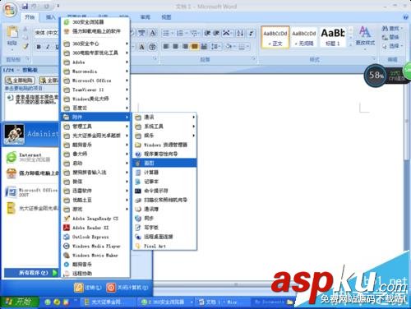Image resolution: width=411 pixels, height=309 pixels.
Task: Open Outlook Express from programs list
Action: tap(95, 237)
